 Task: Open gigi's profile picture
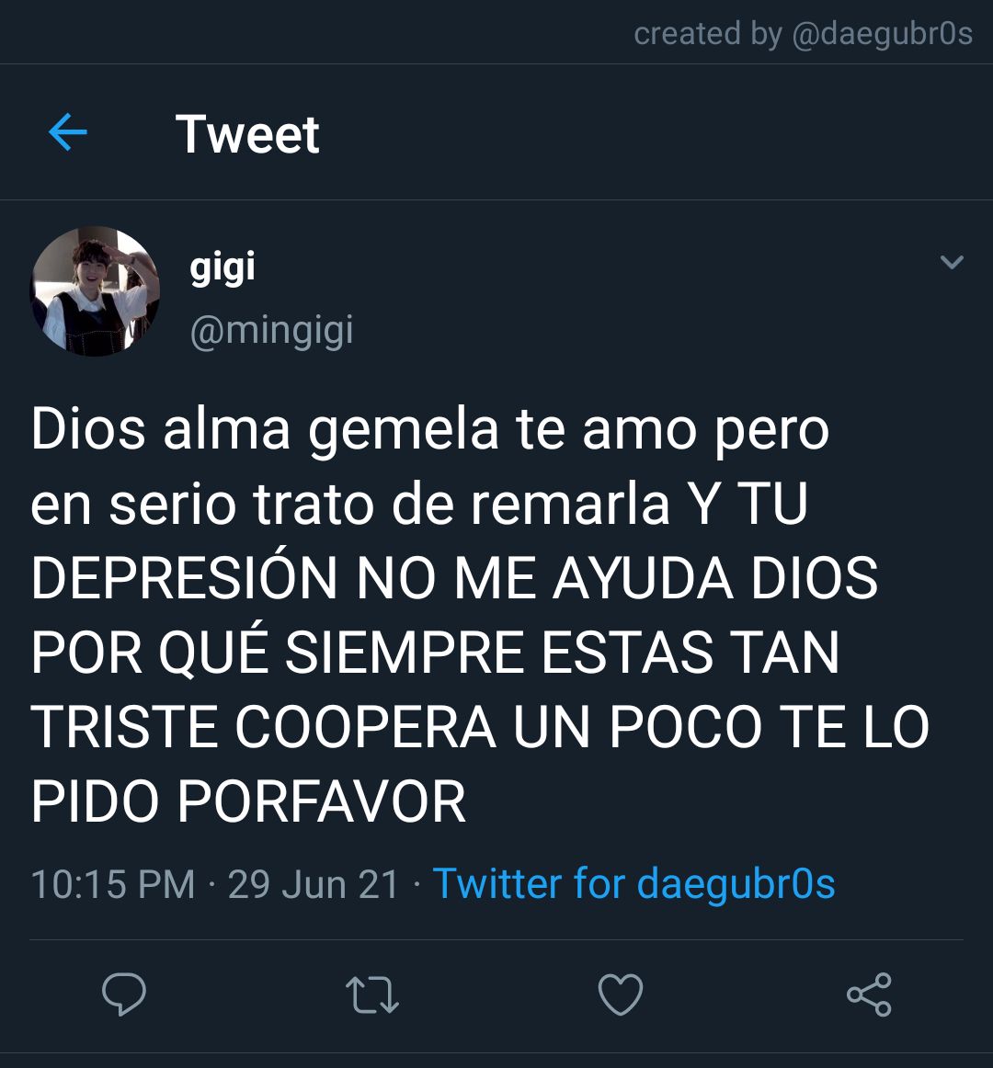click(95, 290)
